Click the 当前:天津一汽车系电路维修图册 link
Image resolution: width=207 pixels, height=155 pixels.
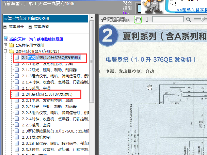click(36, 39)
